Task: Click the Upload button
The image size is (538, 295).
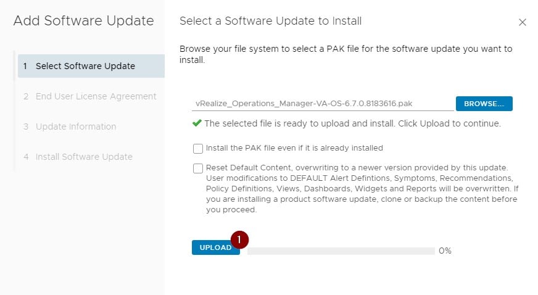Action: (215, 247)
